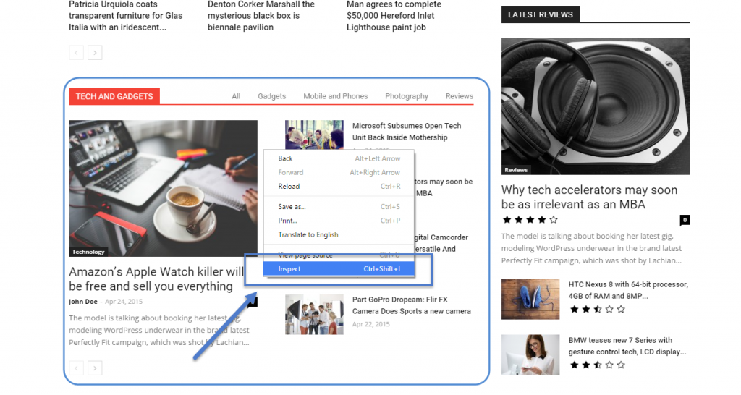The image size is (741, 395).
Task: Click next arrow under Tech and Gadgets
Action: (95, 368)
